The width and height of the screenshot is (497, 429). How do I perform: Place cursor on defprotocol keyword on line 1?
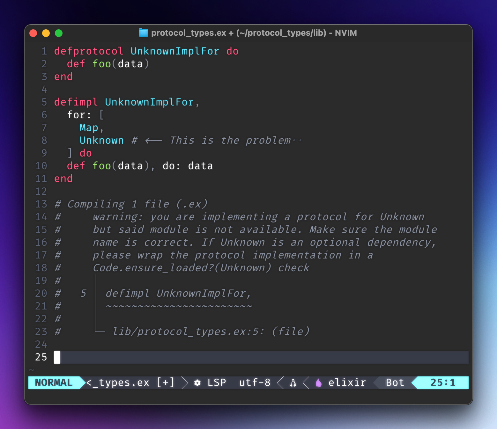click(x=89, y=51)
